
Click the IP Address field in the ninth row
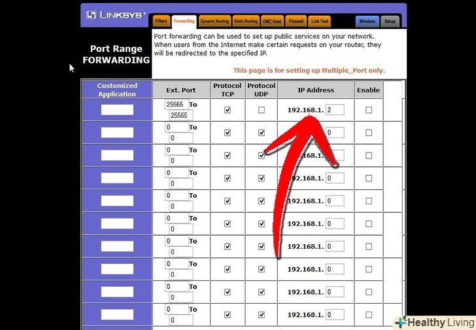[335, 292]
